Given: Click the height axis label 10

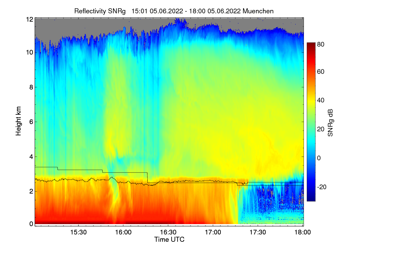Looking at the screenshot, I should pyautogui.click(x=30, y=53).
